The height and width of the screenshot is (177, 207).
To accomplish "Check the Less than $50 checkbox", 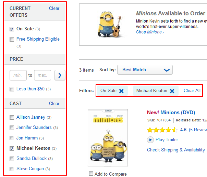I will pos(12,89).
